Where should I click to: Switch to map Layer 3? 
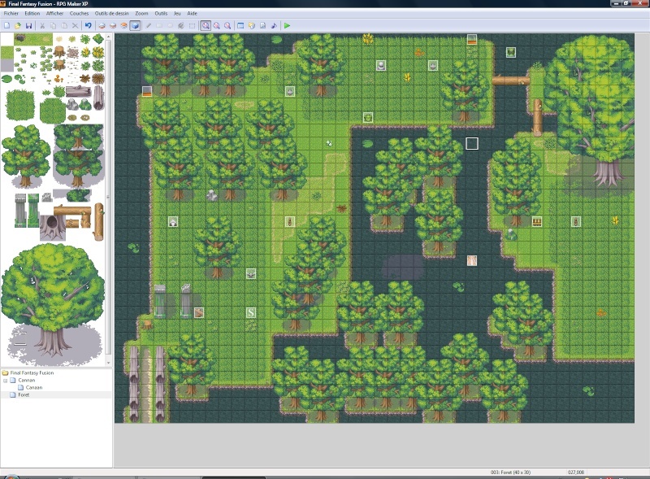123,26
